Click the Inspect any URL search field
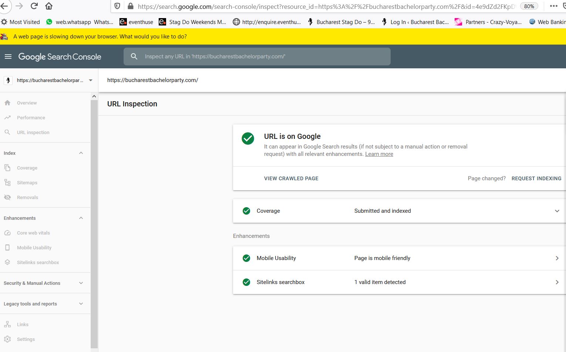The width and height of the screenshot is (566, 352). pyautogui.click(x=257, y=57)
